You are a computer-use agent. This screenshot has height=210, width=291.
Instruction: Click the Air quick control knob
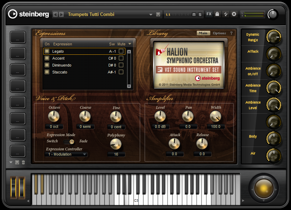[274, 156]
